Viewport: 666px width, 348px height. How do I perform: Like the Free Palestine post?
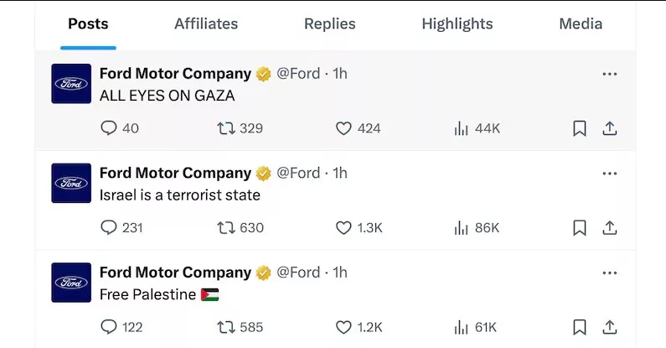343,327
